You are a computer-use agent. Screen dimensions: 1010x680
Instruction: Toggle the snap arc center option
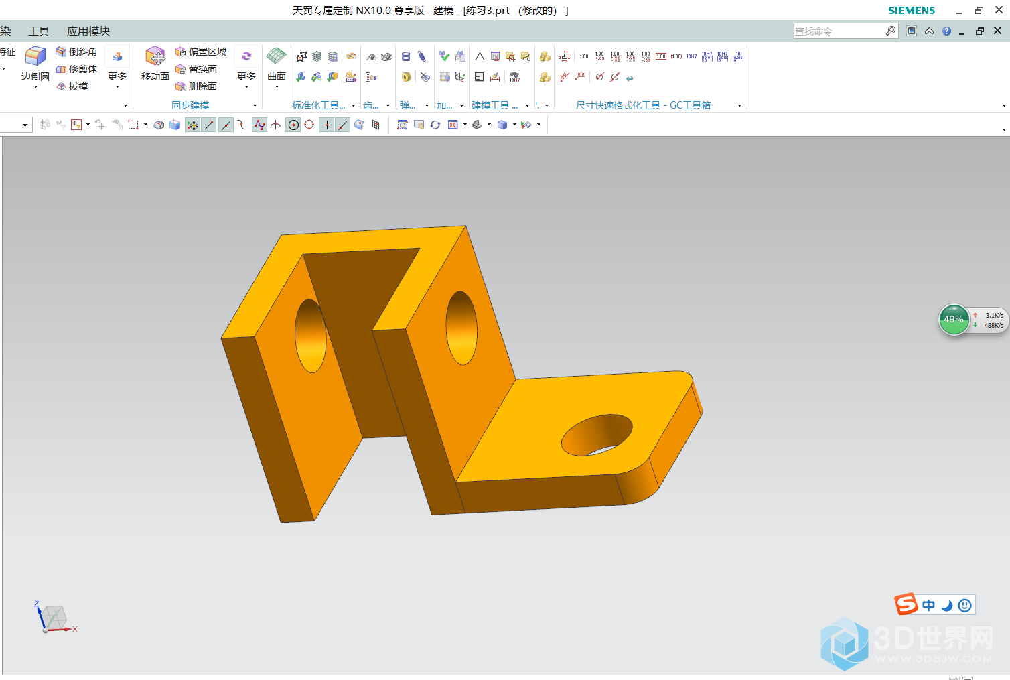[293, 125]
